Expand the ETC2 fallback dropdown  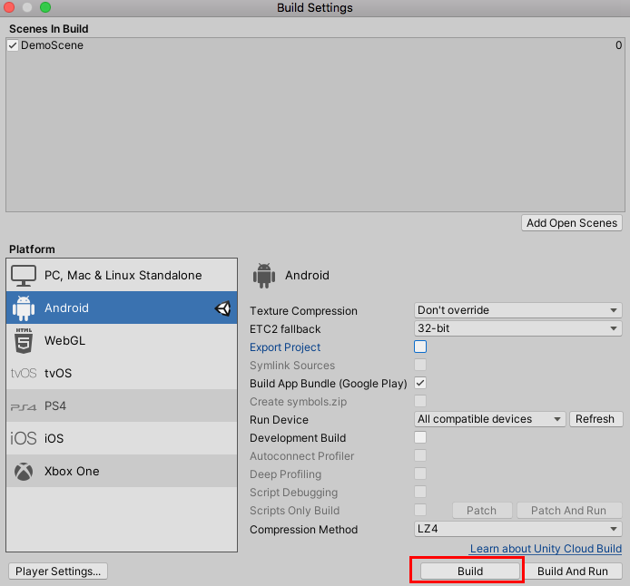pyautogui.click(x=518, y=328)
